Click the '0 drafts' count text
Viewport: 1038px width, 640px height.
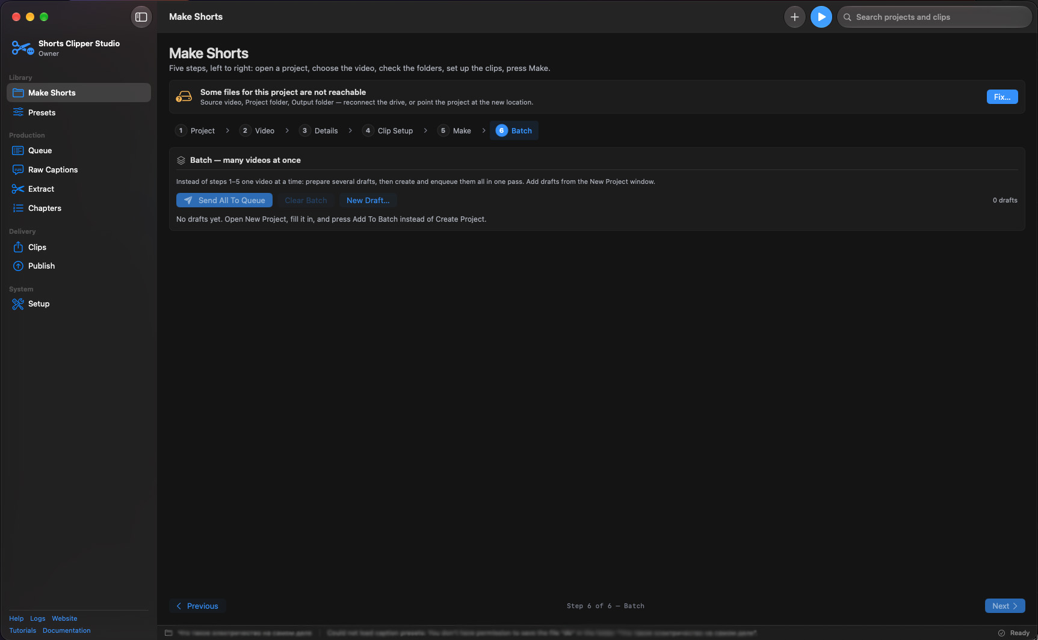click(x=1005, y=200)
